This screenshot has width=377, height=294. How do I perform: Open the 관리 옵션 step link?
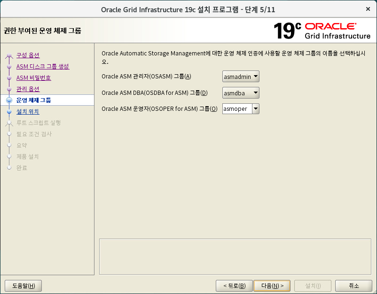click(x=28, y=89)
